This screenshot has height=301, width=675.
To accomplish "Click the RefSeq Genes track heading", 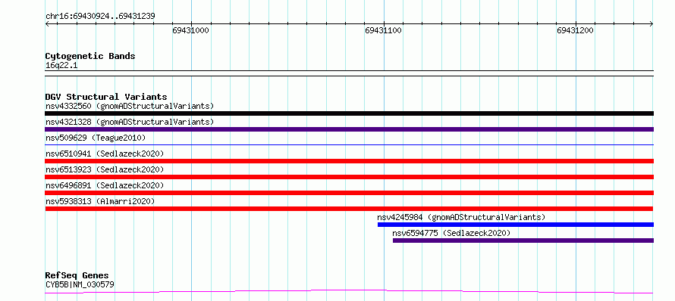I will pos(77,276).
